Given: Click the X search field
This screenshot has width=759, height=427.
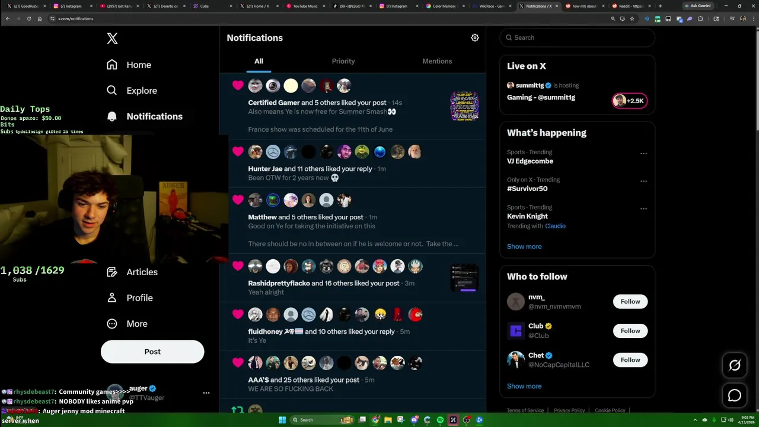Looking at the screenshot, I should [x=577, y=37].
